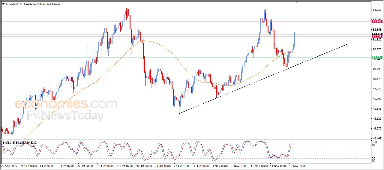Click the XAGUSD,H4 symbol title text

[14, 4]
